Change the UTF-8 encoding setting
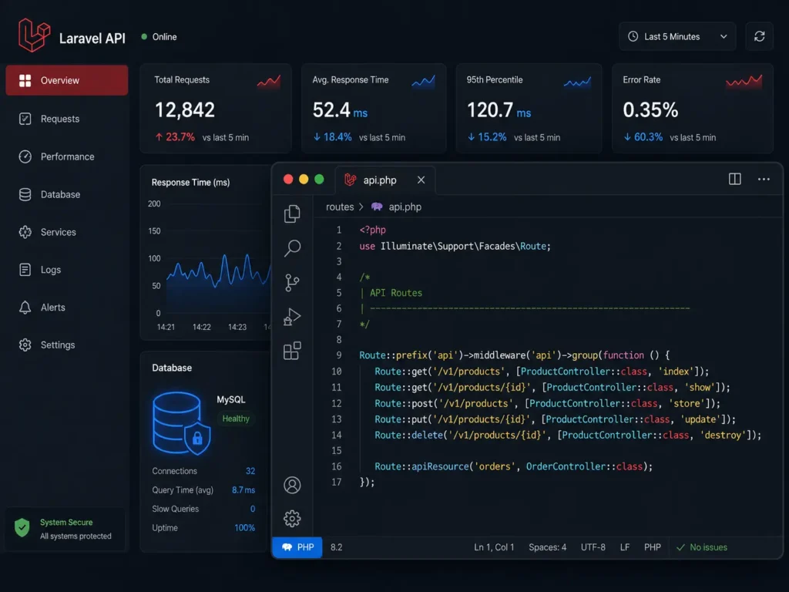 pyautogui.click(x=593, y=547)
